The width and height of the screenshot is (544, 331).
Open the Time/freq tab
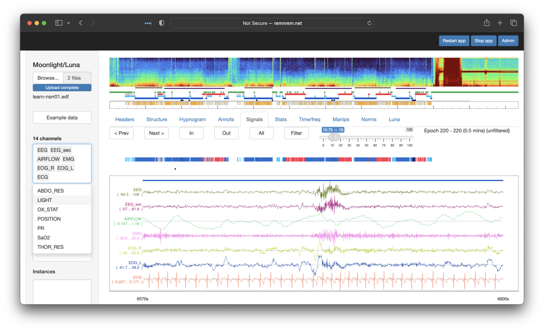pos(309,119)
